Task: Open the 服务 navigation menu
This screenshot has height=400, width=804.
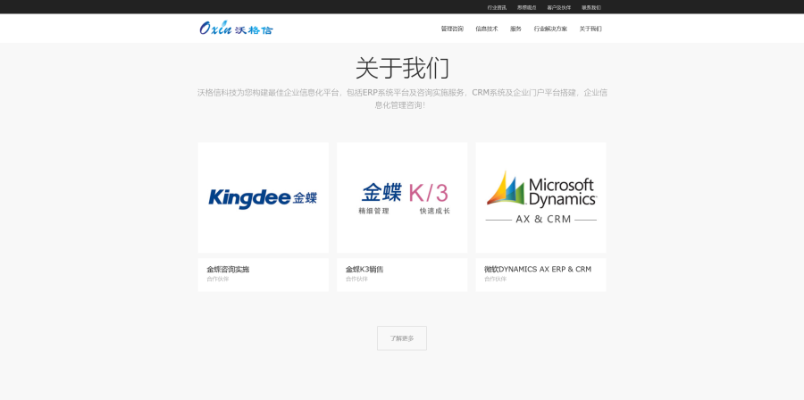Action: (x=515, y=29)
